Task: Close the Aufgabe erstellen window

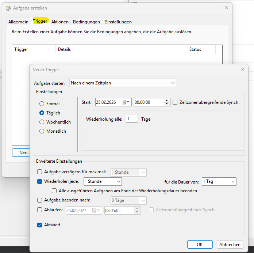Action: 227,8
